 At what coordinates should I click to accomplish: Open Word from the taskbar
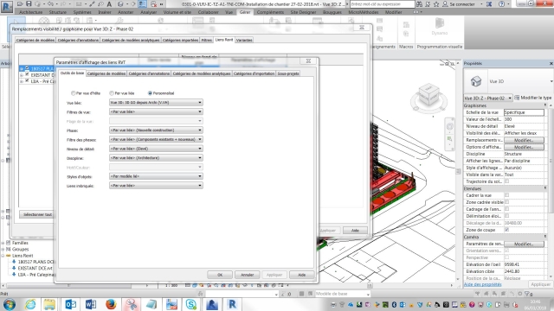coord(90,304)
